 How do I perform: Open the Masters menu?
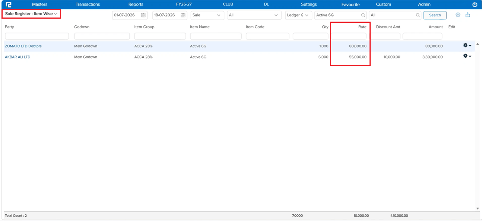[x=40, y=4]
